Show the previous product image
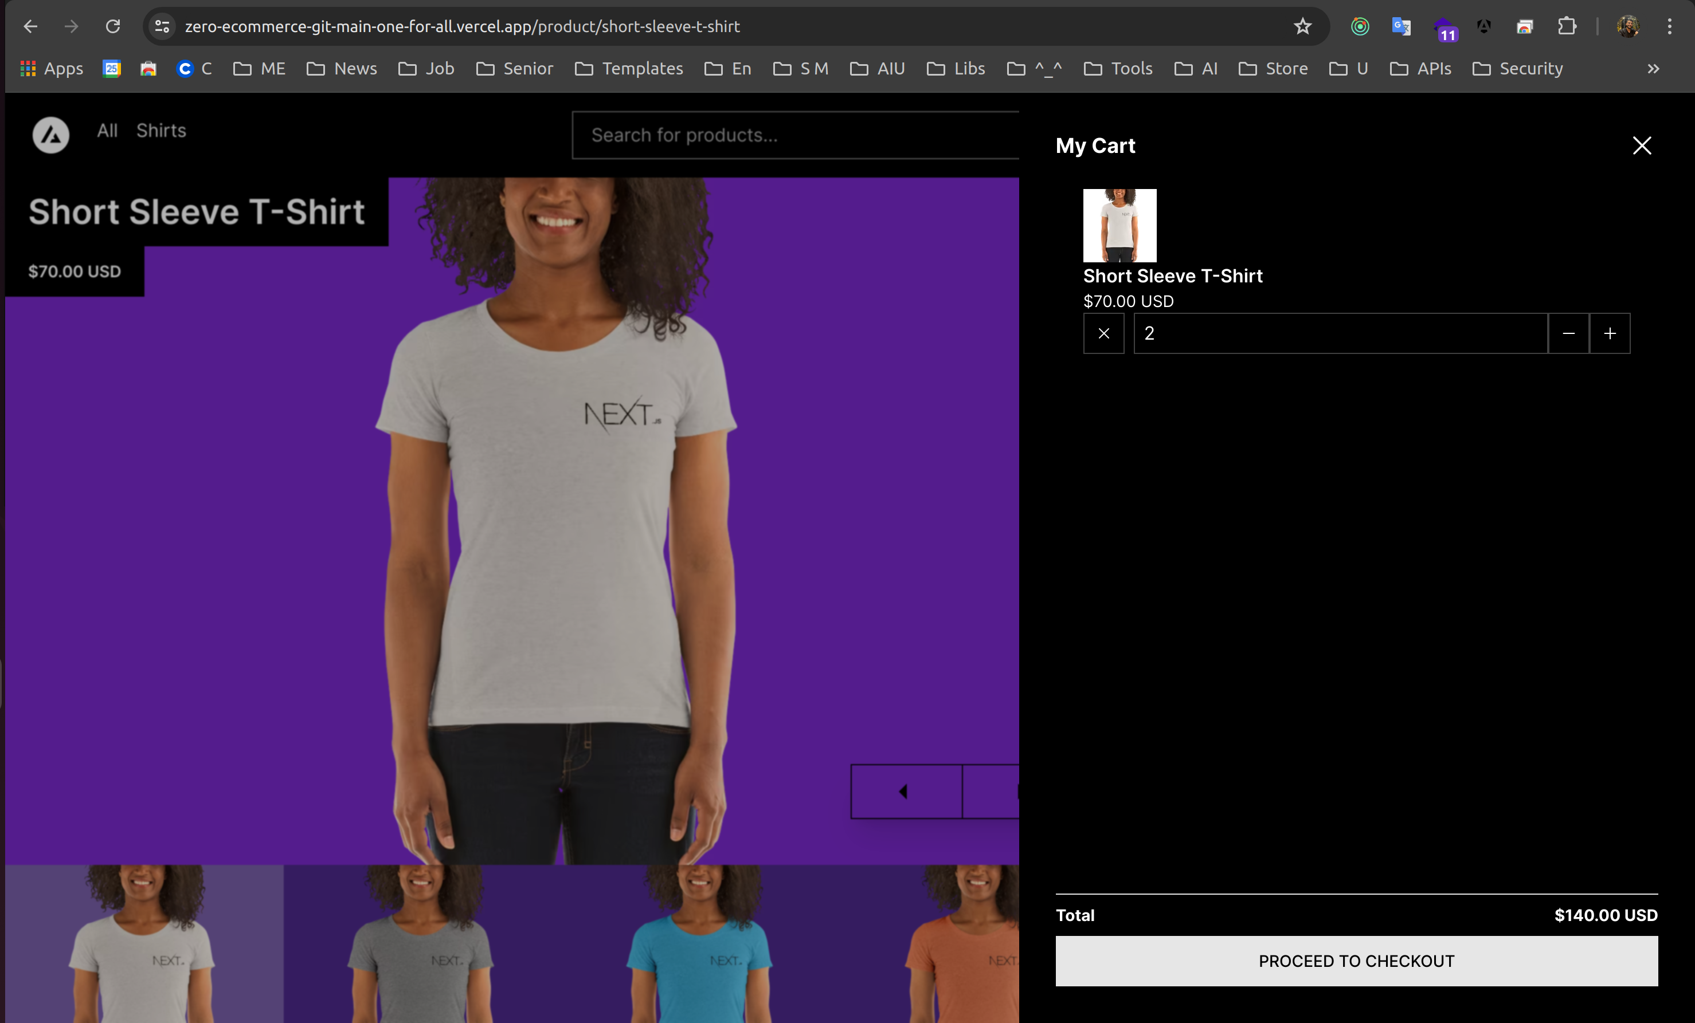 click(x=905, y=792)
